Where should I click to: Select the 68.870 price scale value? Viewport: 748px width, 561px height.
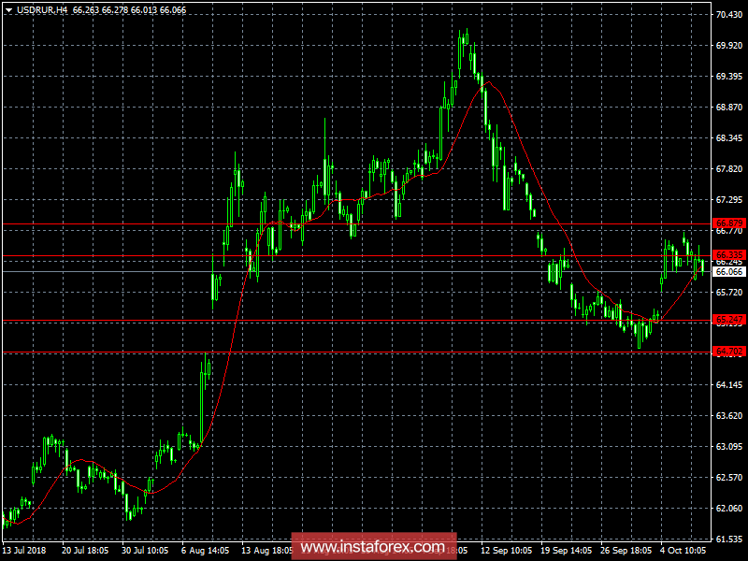[729, 108]
